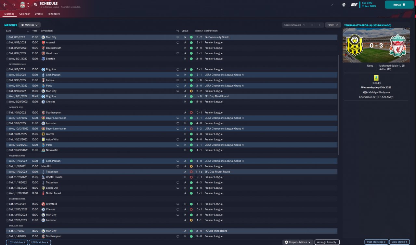Click the Everton club badge

[x=43, y=59]
